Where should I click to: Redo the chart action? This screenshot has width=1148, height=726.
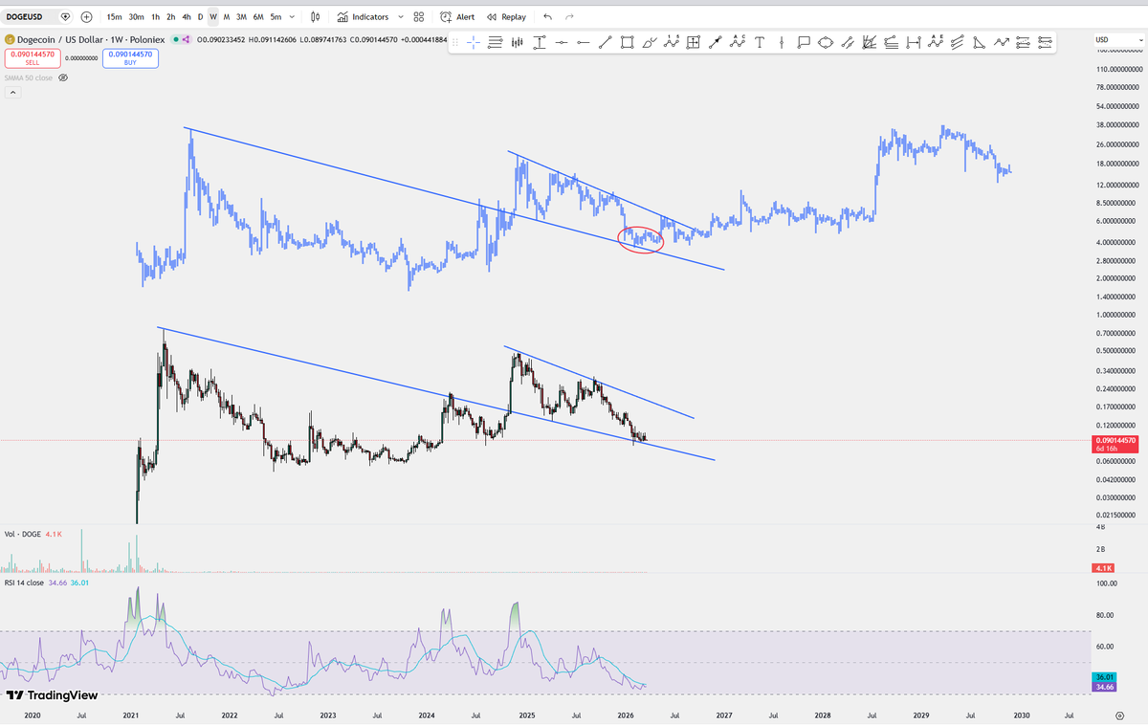[x=570, y=16]
